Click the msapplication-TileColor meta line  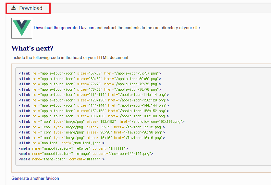tap(73, 149)
